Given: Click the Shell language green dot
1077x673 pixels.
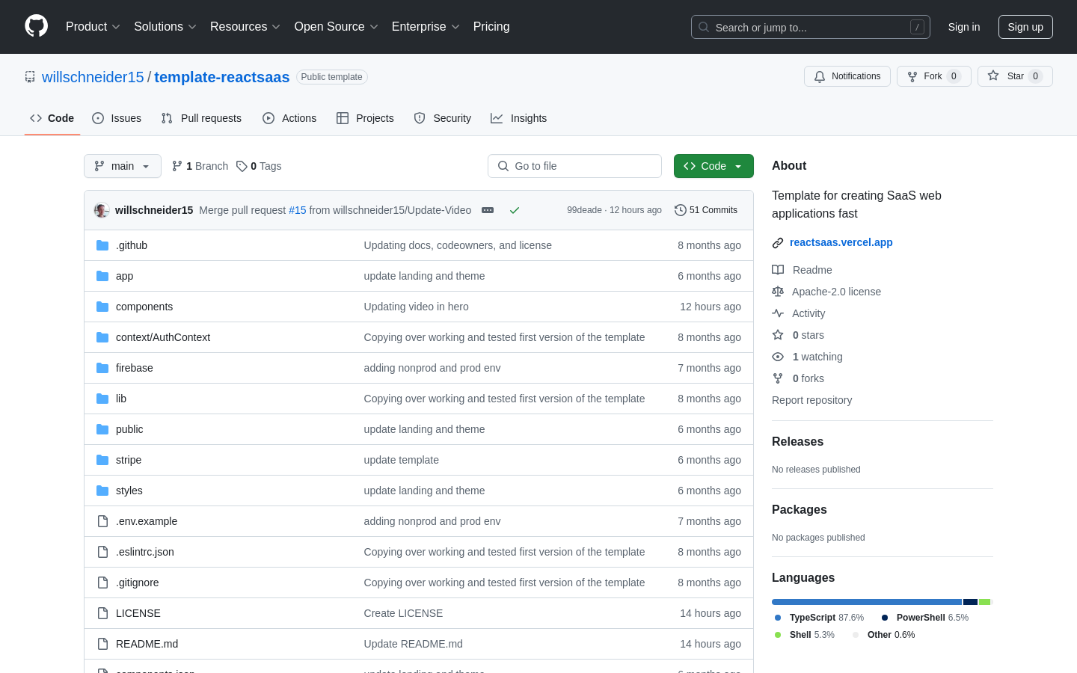Looking at the screenshot, I should coord(778,635).
